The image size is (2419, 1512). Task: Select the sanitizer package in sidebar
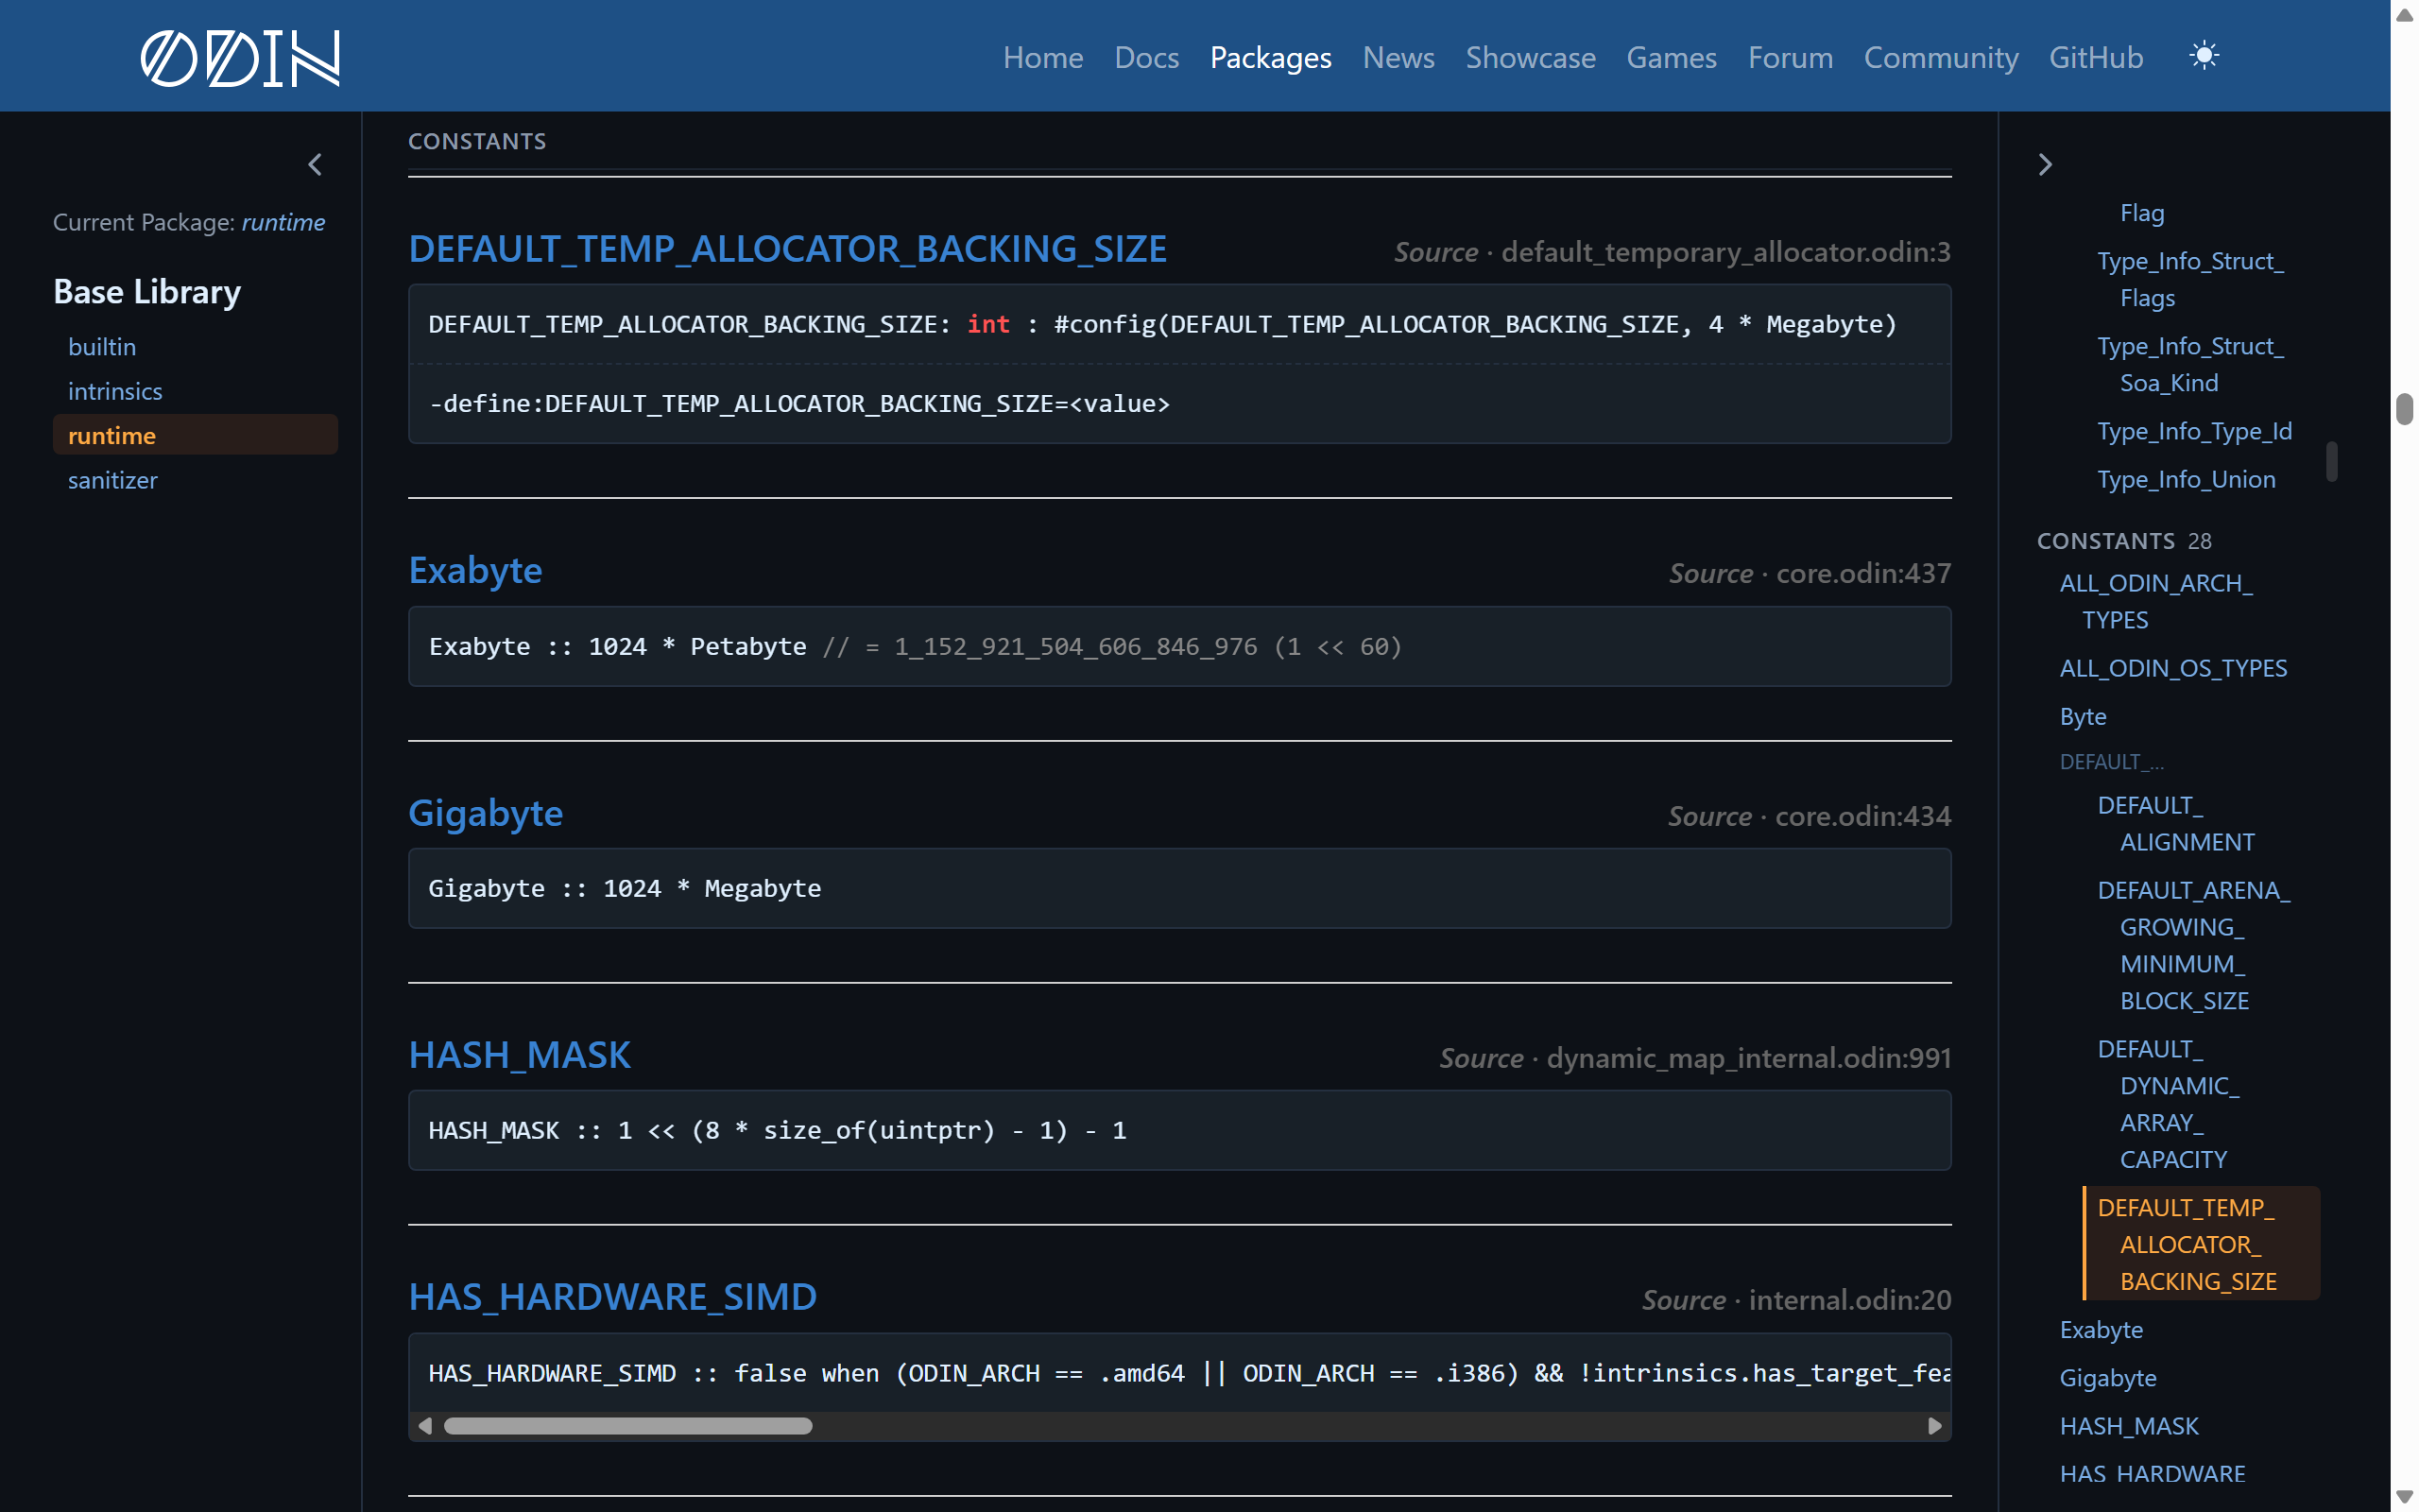tap(113, 480)
